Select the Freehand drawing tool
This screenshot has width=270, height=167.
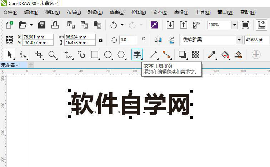(68, 54)
